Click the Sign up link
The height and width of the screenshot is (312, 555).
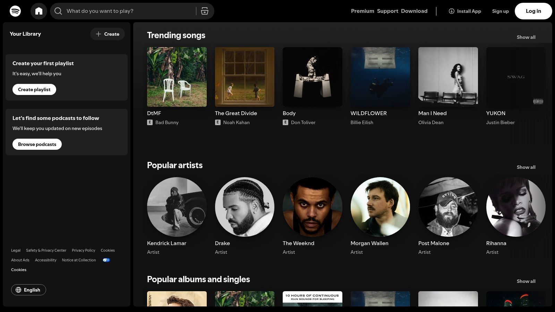tap(500, 11)
